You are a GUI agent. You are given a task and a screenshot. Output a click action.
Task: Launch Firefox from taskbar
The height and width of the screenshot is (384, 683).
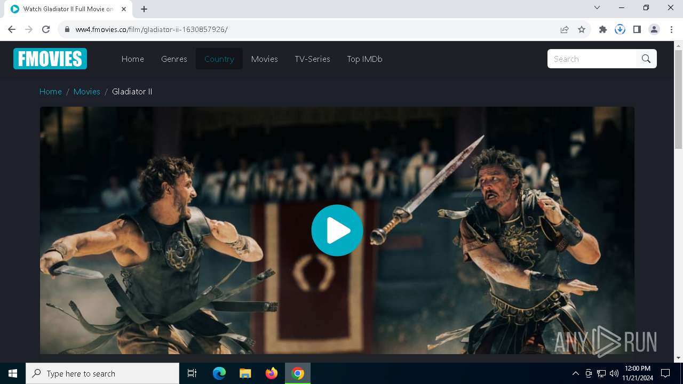click(272, 373)
